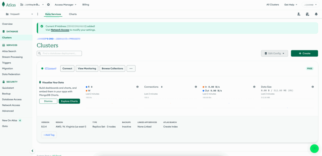Click Browse Collections

click(x=112, y=69)
